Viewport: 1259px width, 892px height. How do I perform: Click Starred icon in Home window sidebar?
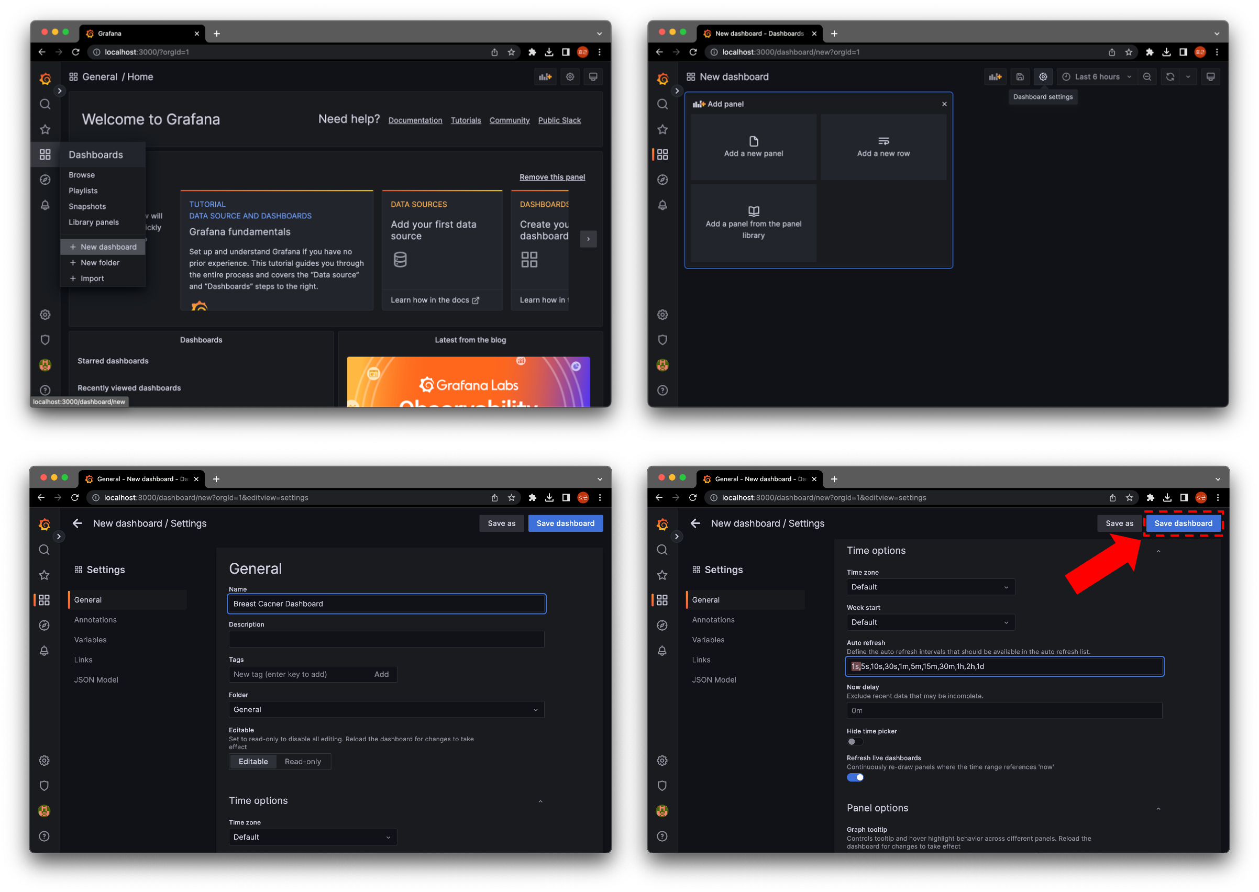click(x=45, y=129)
